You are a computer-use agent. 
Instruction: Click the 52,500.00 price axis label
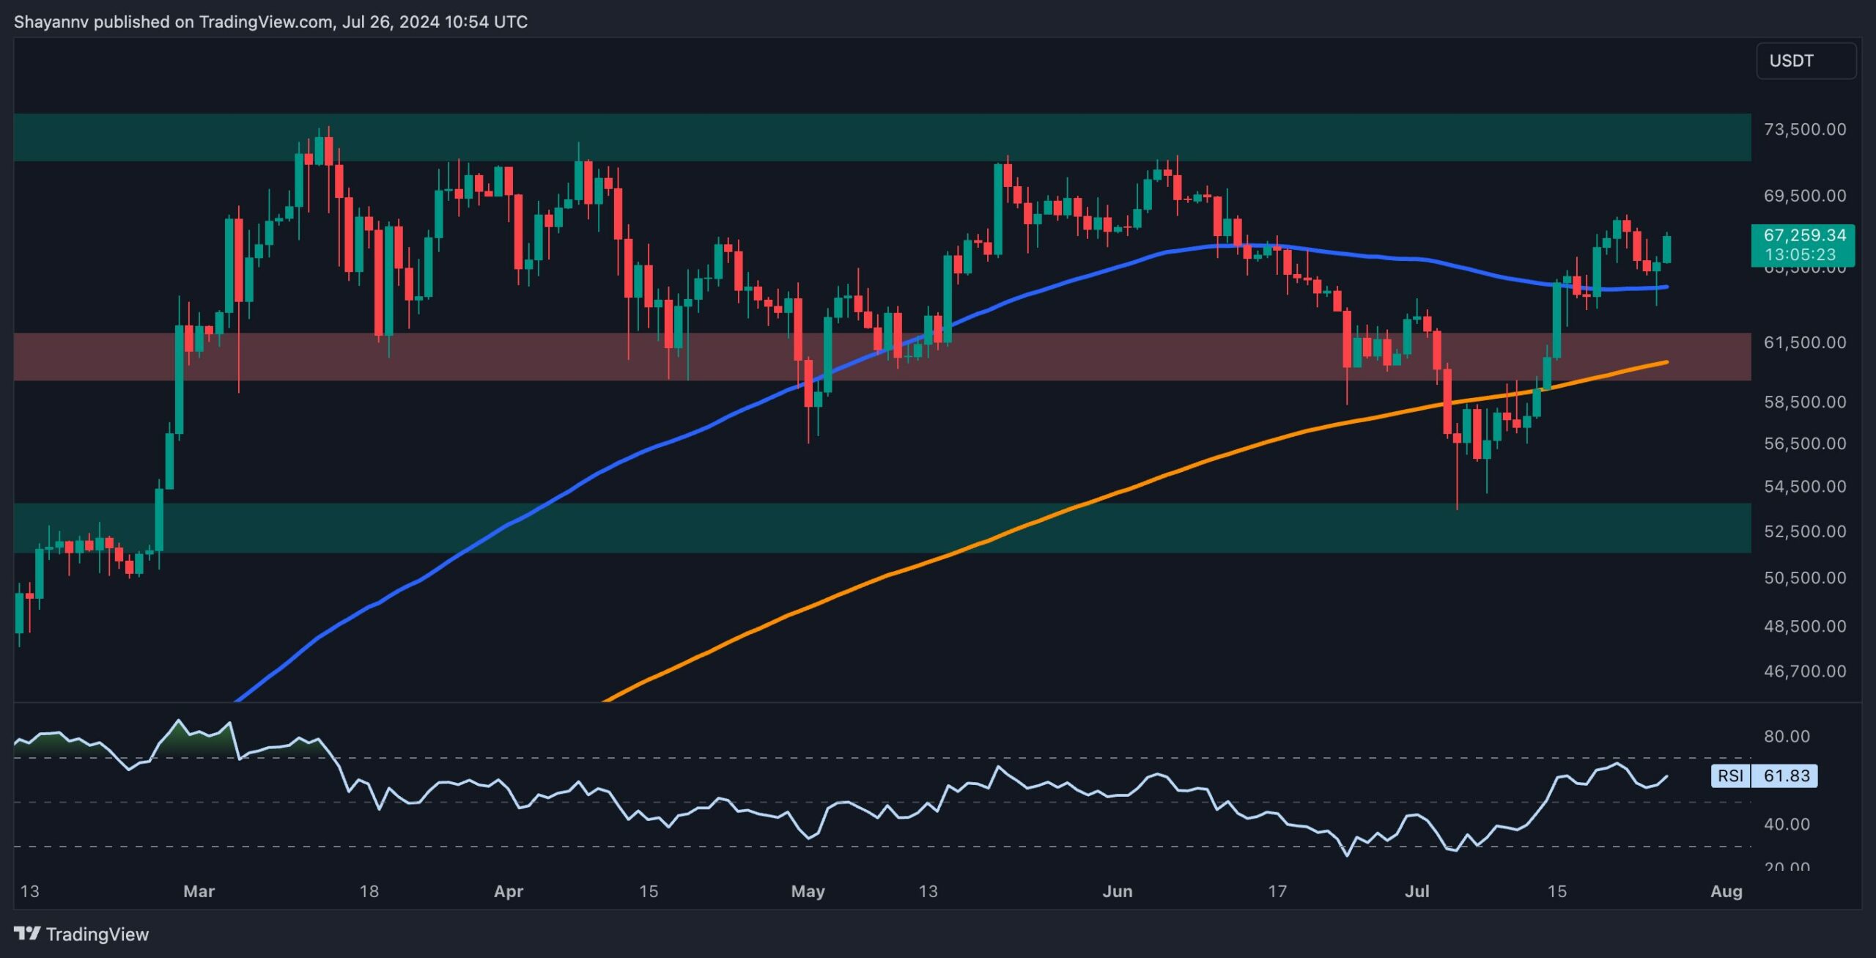click(1805, 531)
